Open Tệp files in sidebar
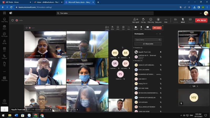Viewport: 210px width, 118px height. click(x=4, y=64)
